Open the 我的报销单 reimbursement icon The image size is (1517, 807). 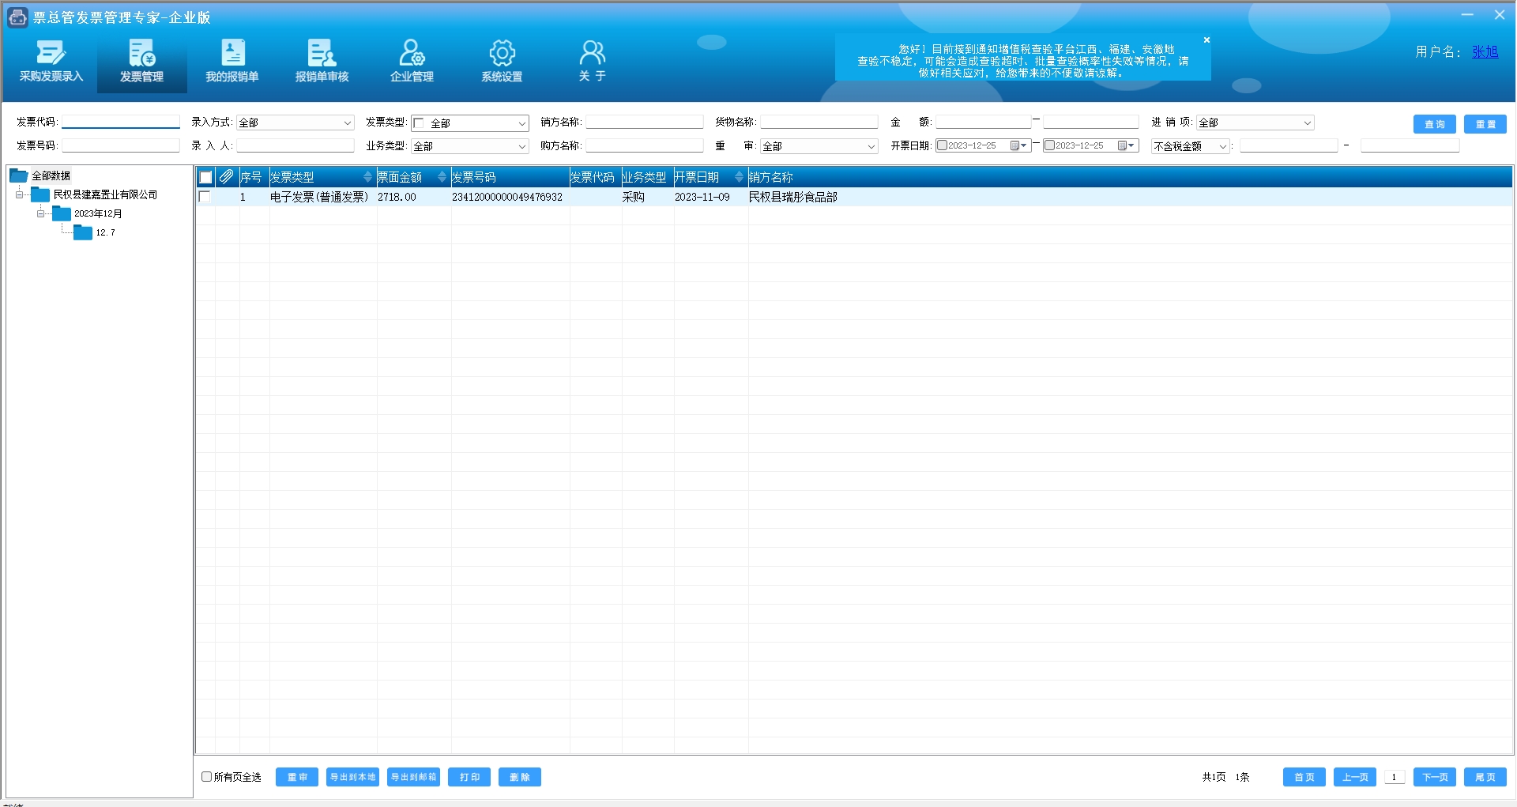coord(232,54)
